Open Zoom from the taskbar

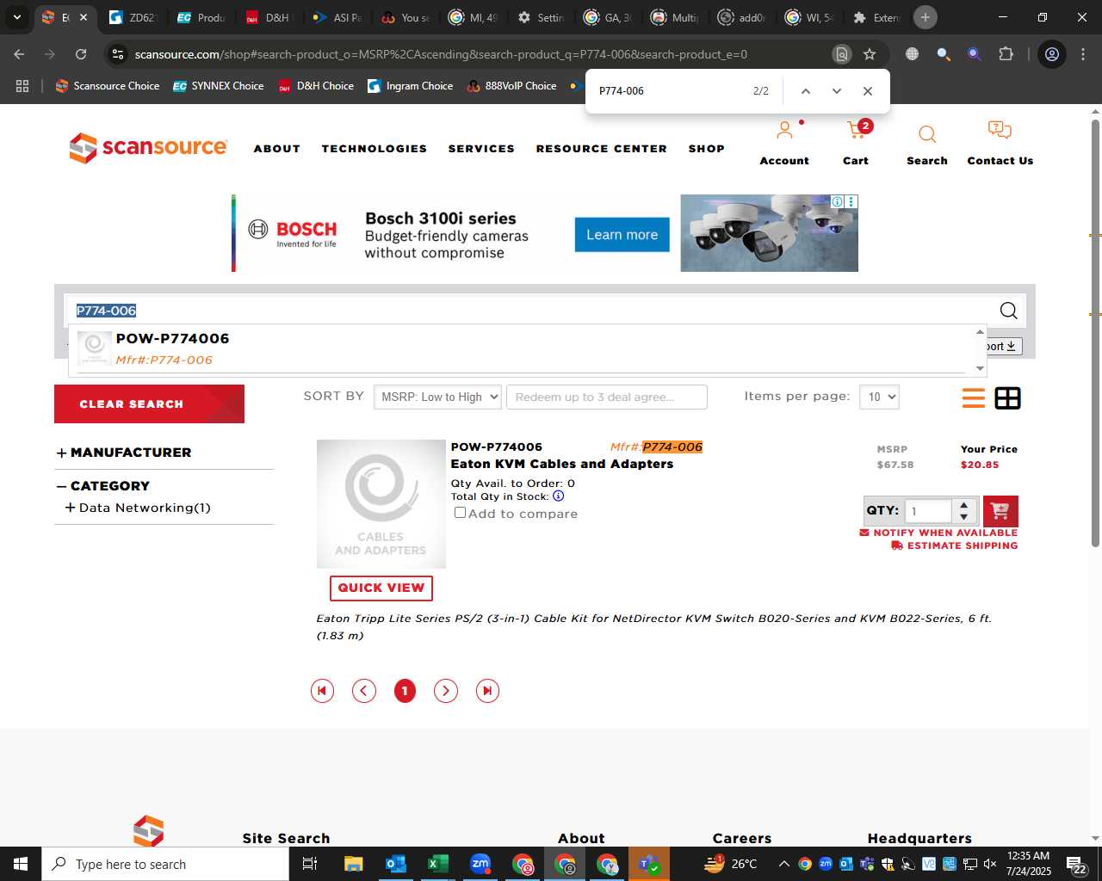pyautogui.click(x=480, y=864)
